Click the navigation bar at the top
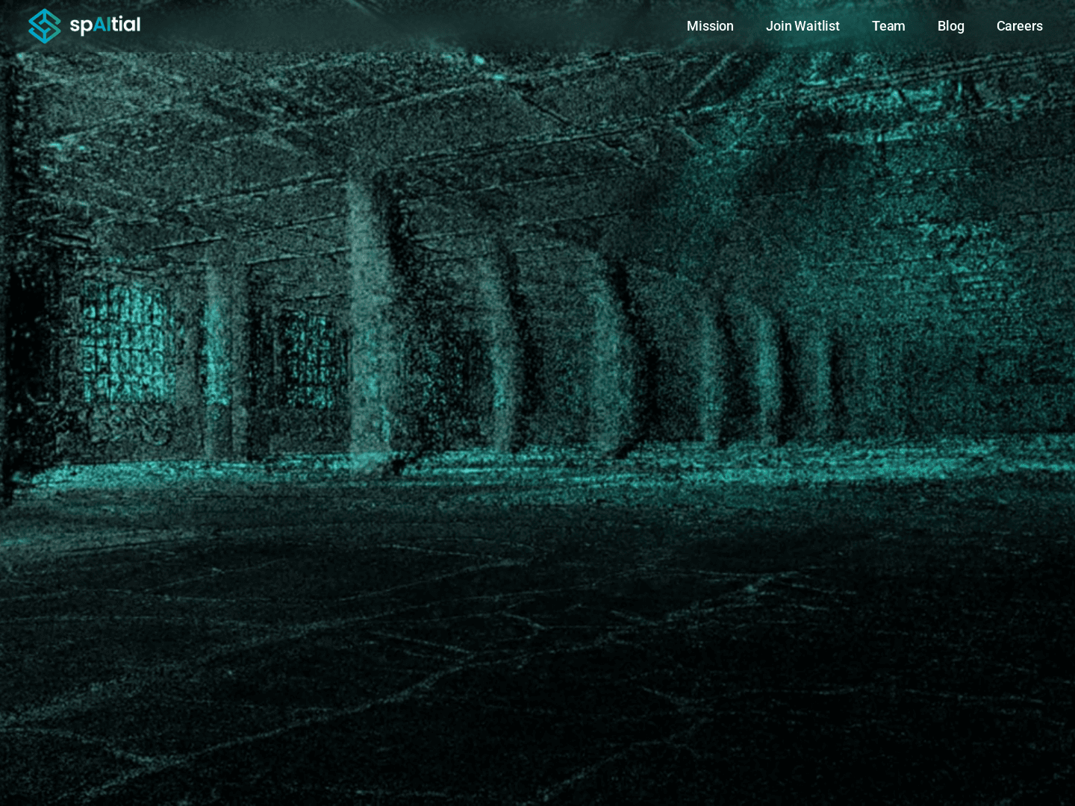Screen dimensions: 1075x806 pyautogui.click(x=537, y=26)
